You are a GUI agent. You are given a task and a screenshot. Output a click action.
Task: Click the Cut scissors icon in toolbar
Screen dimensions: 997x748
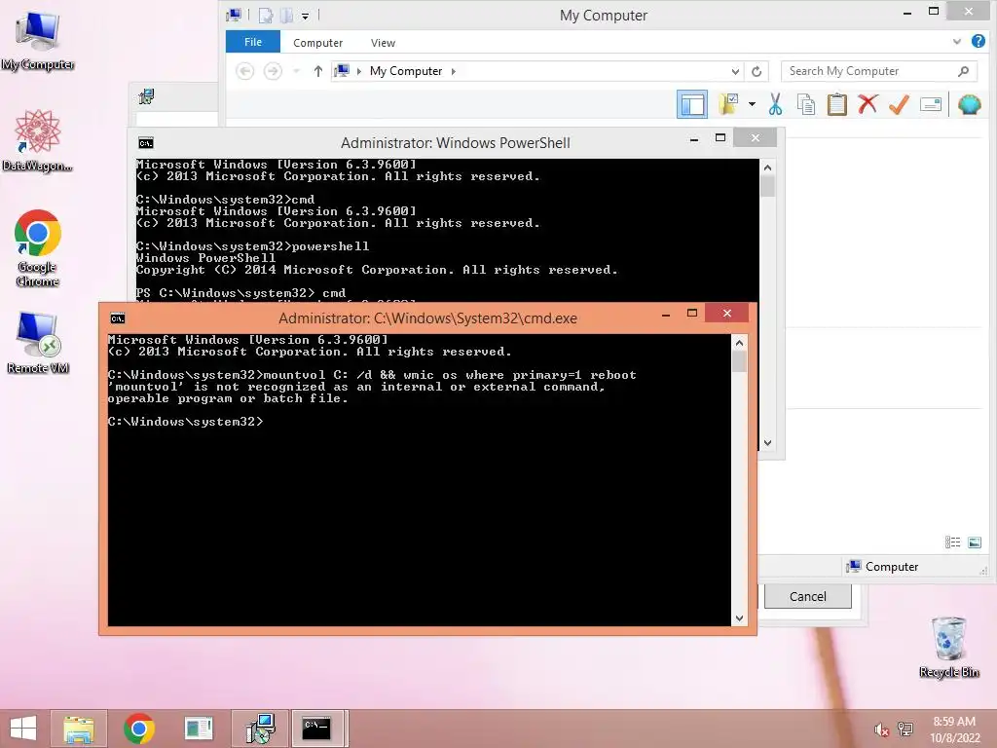(774, 104)
